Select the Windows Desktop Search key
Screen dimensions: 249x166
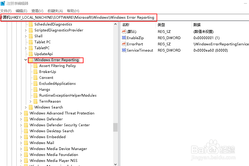tap(52, 131)
